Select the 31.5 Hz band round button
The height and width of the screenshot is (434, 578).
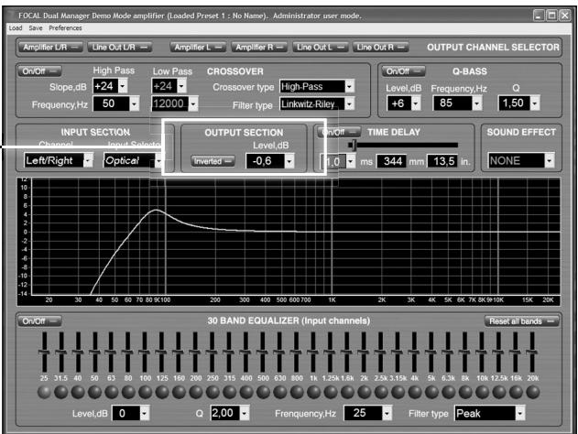click(61, 392)
